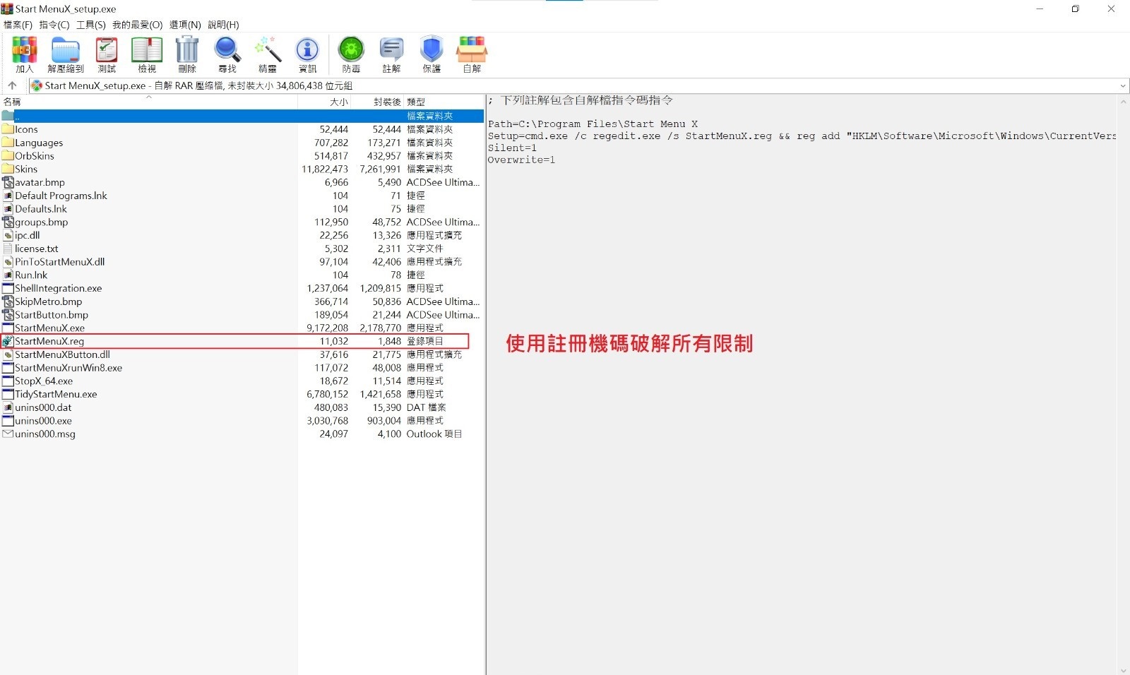Viewport: 1130px width, 675px height.
Task: Select license.txt file
Action: coord(242,249)
